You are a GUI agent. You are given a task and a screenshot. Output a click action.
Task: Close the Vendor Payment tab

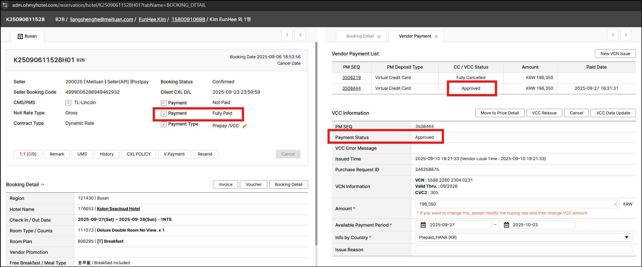(436, 36)
